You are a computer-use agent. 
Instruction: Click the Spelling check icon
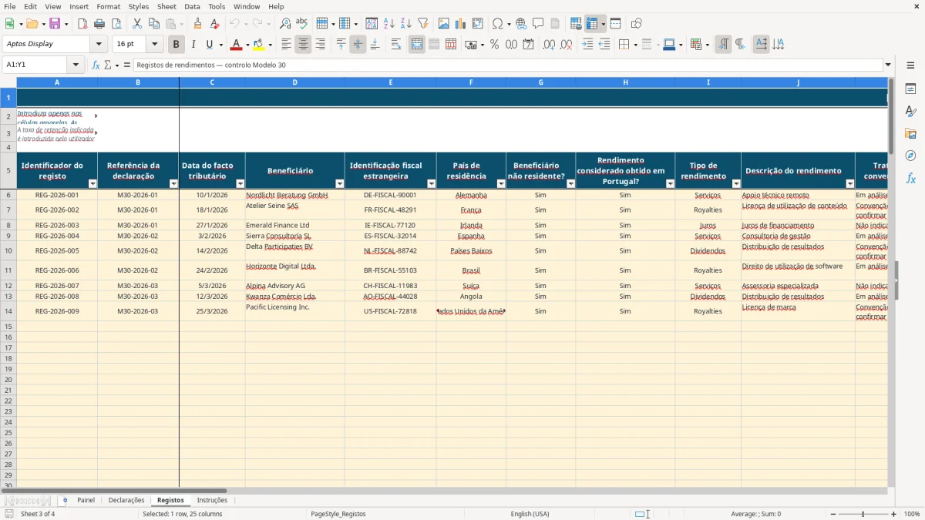click(302, 24)
